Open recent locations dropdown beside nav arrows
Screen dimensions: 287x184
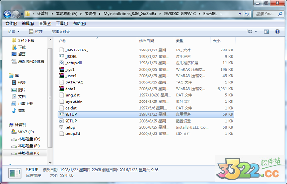click(22, 14)
